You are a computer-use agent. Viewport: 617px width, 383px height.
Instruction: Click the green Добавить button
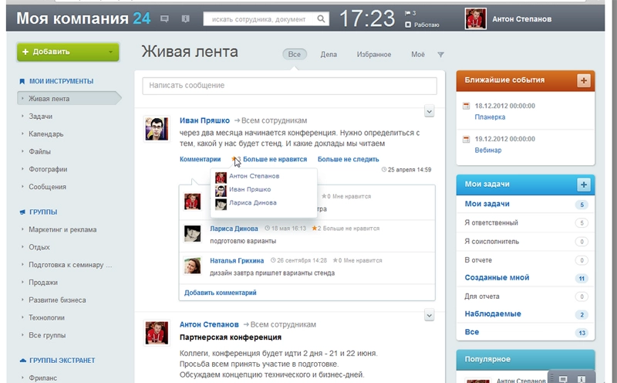tap(68, 52)
